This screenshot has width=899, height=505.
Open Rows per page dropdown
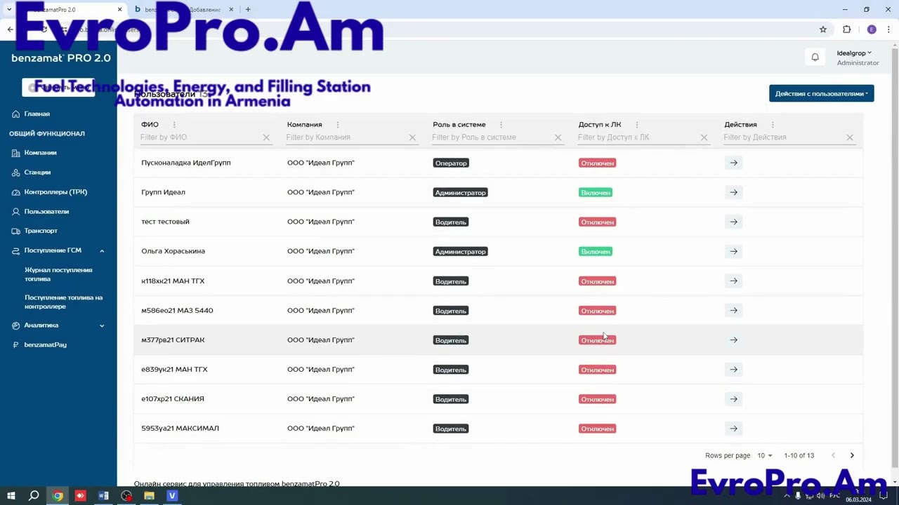765,455
